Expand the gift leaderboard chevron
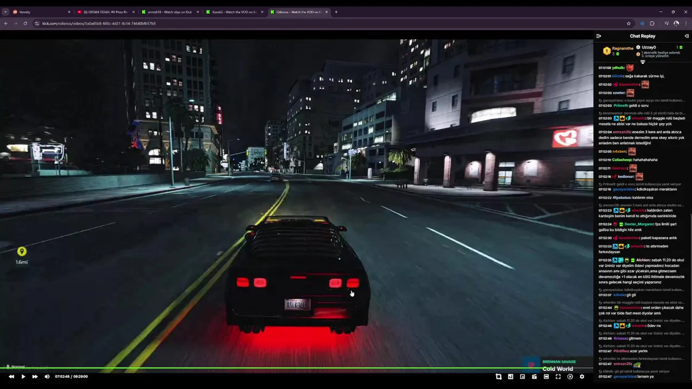 (x=643, y=62)
